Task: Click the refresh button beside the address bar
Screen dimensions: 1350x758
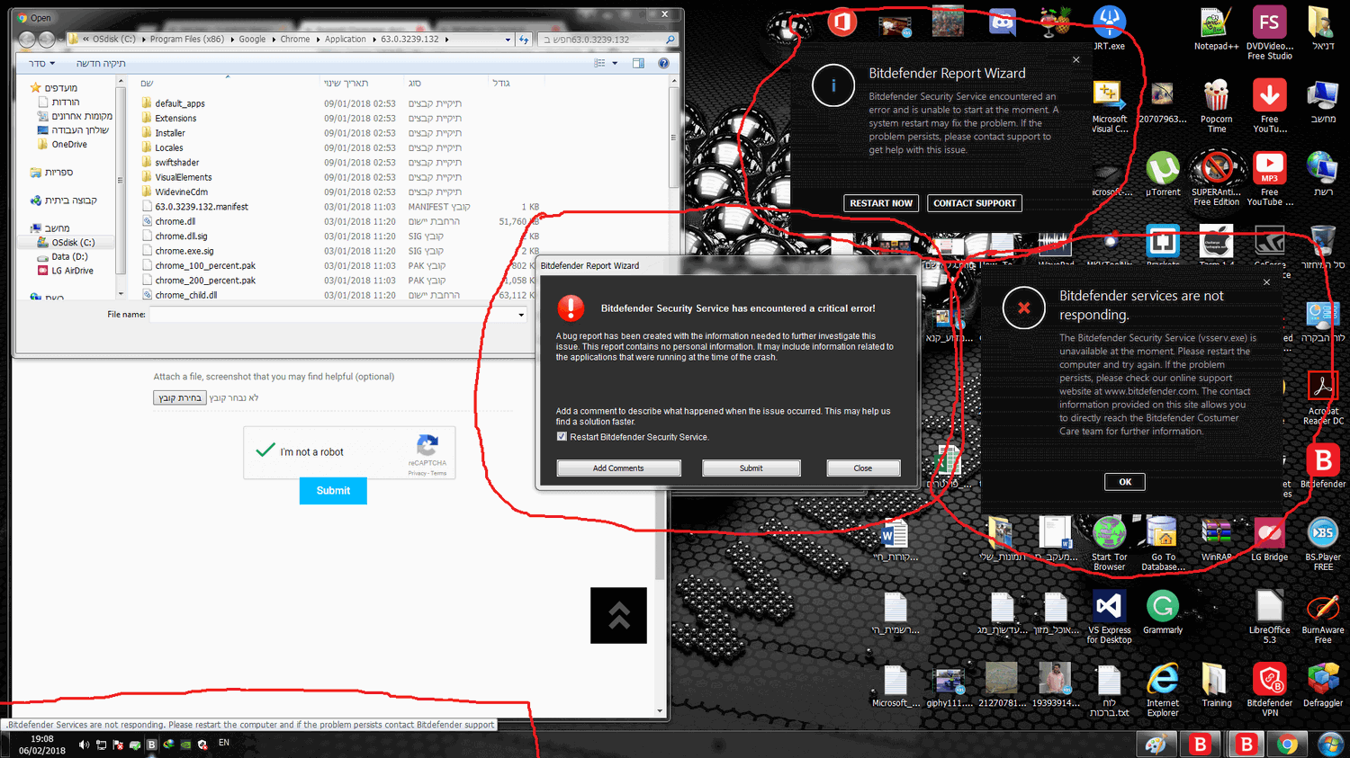Action: 524,40
